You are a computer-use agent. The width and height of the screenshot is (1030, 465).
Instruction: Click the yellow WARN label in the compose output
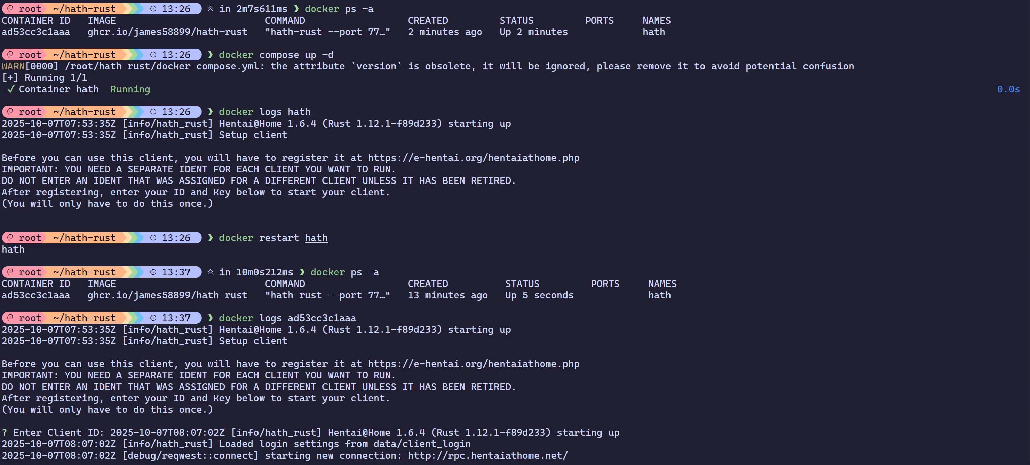point(13,66)
